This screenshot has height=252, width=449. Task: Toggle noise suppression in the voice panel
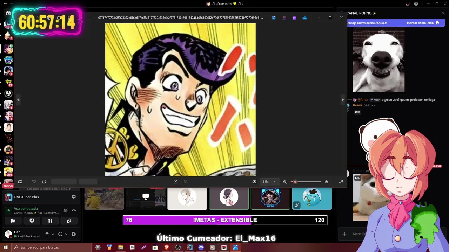(x=65, y=210)
